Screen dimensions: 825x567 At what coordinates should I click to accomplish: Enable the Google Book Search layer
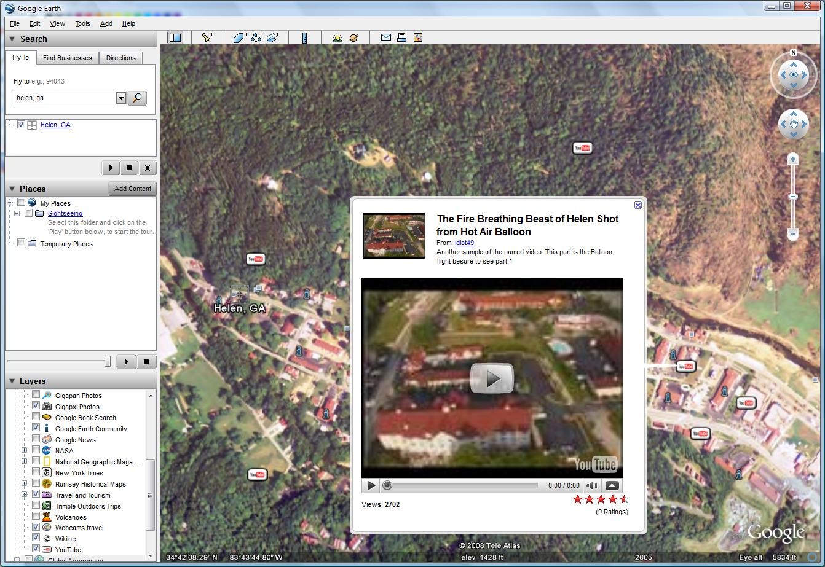[36, 417]
